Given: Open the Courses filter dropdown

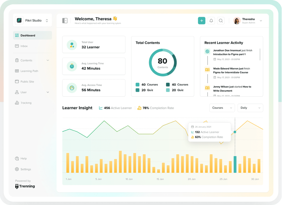Looking at the screenshot, I should [222, 108].
